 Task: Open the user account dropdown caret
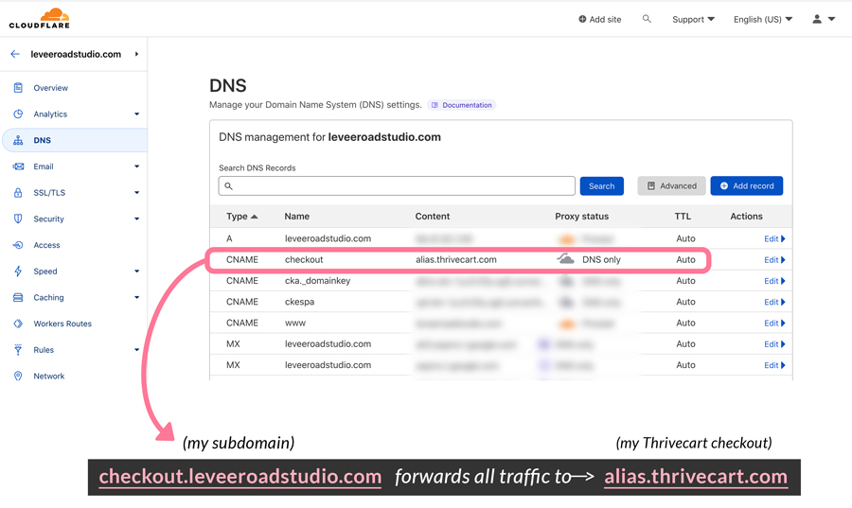click(x=831, y=19)
